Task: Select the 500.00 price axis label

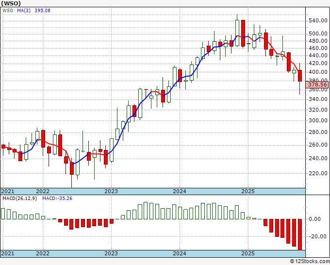Action: (x=318, y=33)
